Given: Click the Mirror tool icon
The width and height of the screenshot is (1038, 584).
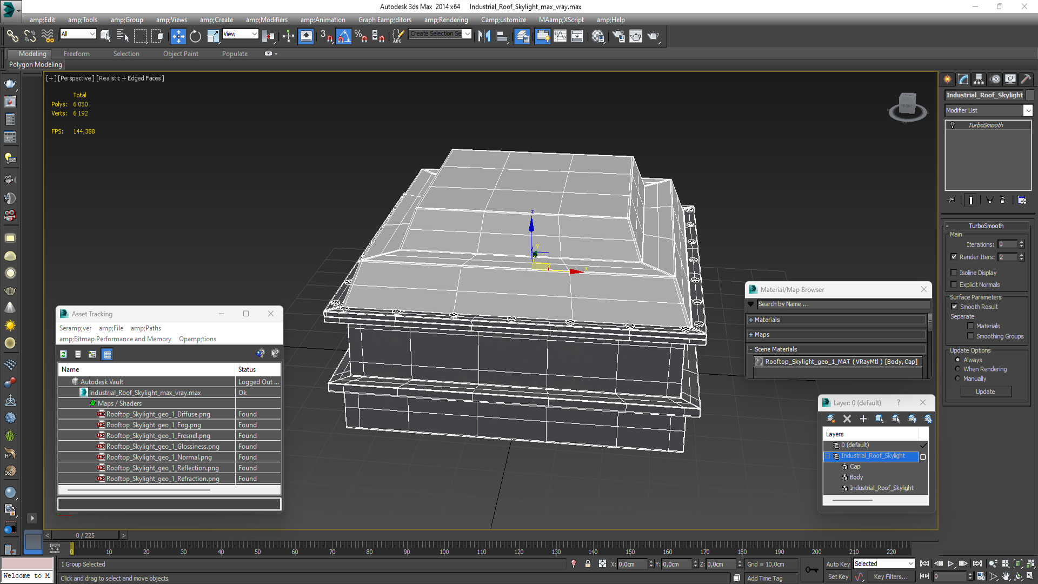Looking at the screenshot, I should [484, 36].
